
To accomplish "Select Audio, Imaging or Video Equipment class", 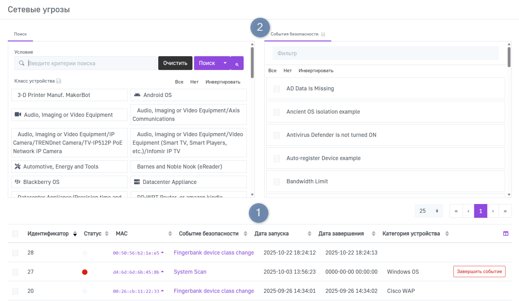I will (x=69, y=115).
